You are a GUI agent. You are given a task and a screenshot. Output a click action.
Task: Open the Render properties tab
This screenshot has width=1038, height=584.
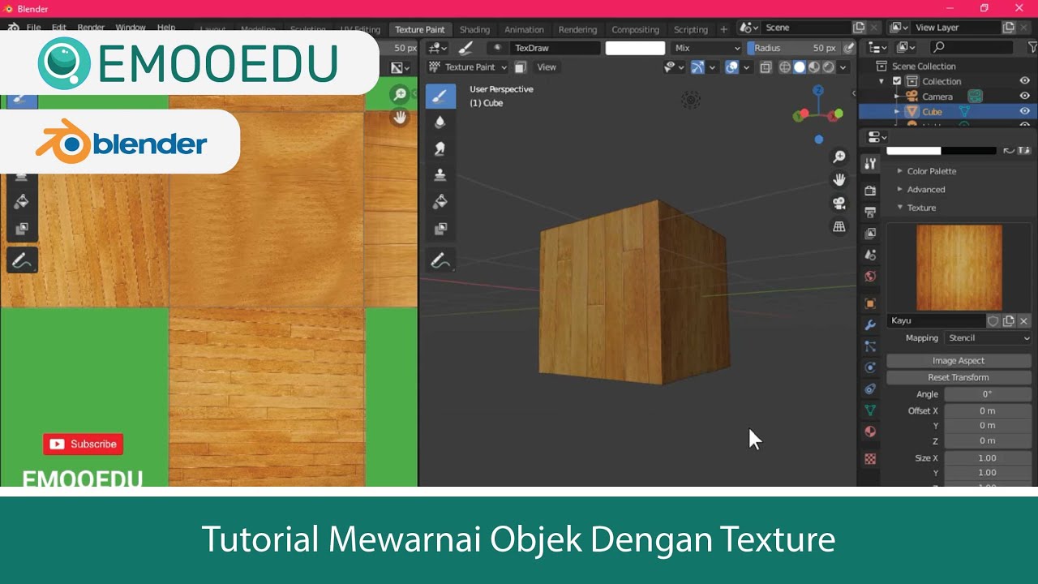[x=870, y=191]
